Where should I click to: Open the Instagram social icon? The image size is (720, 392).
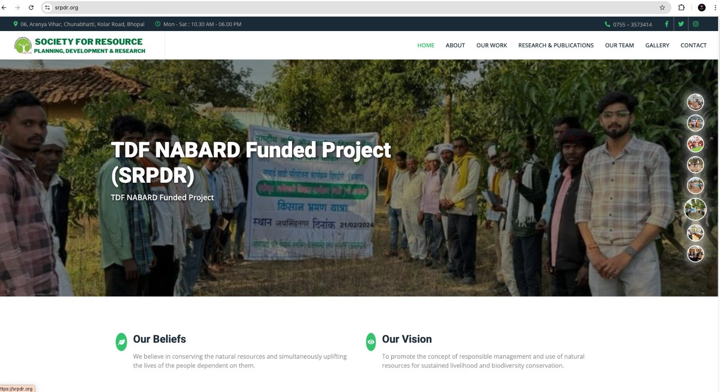point(696,24)
